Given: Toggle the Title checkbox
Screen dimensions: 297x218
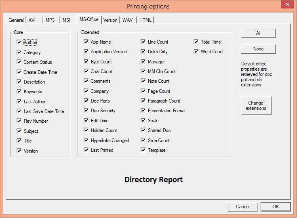Looking at the screenshot, I should (x=19, y=140).
